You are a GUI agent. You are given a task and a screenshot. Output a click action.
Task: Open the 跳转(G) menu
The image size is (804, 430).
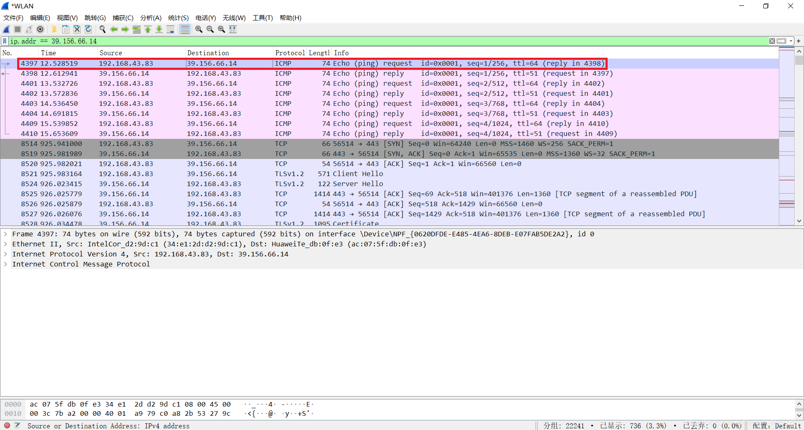pos(95,18)
